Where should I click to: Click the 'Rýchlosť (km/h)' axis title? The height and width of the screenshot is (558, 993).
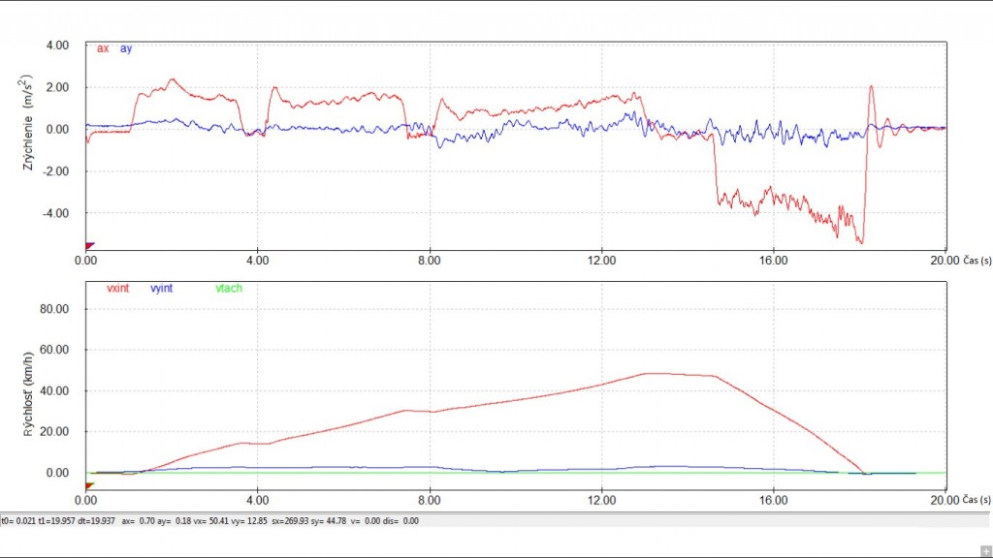[x=28, y=394]
